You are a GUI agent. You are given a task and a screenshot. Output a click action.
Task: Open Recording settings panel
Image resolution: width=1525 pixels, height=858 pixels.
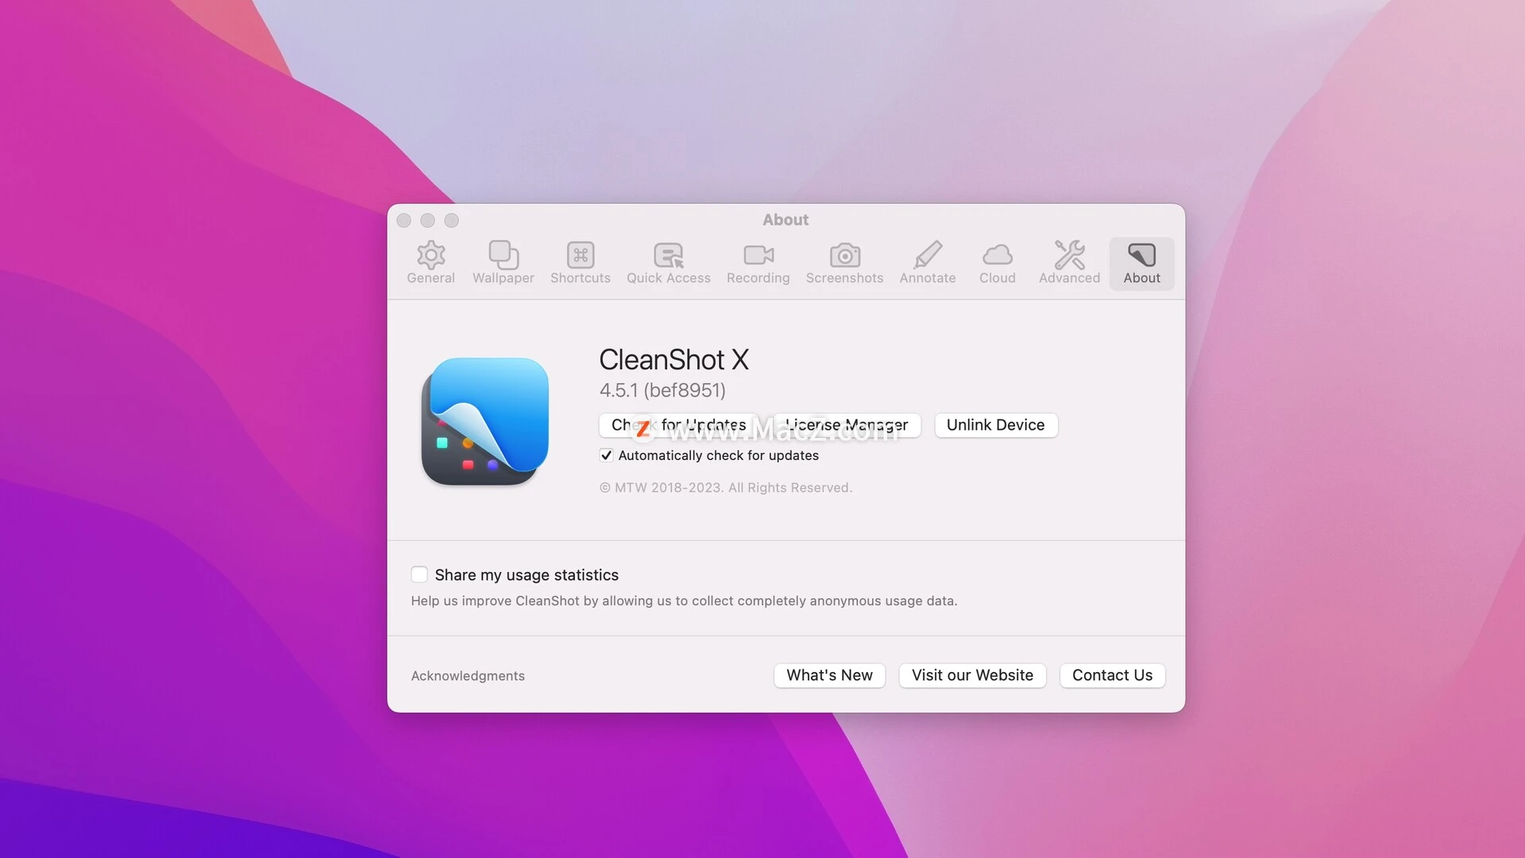[759, 261]
